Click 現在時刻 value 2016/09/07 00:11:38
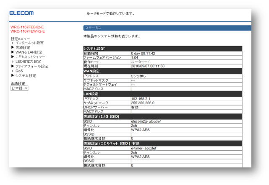 (x=148, y=66)
